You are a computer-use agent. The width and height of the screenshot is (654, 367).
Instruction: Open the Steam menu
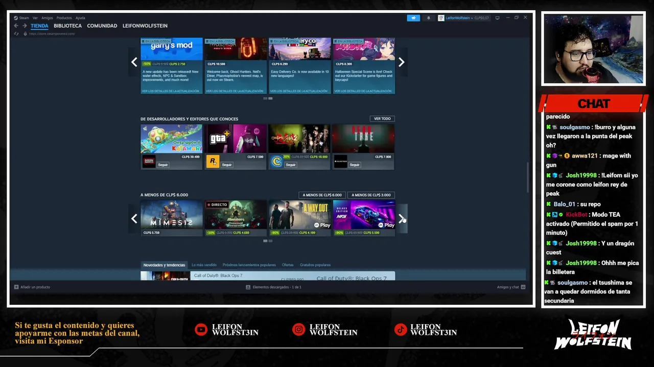(x=24, y=18)
